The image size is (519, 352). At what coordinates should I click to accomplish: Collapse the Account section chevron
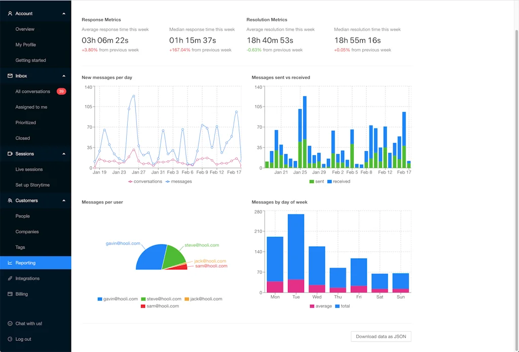tap(64, 14)
